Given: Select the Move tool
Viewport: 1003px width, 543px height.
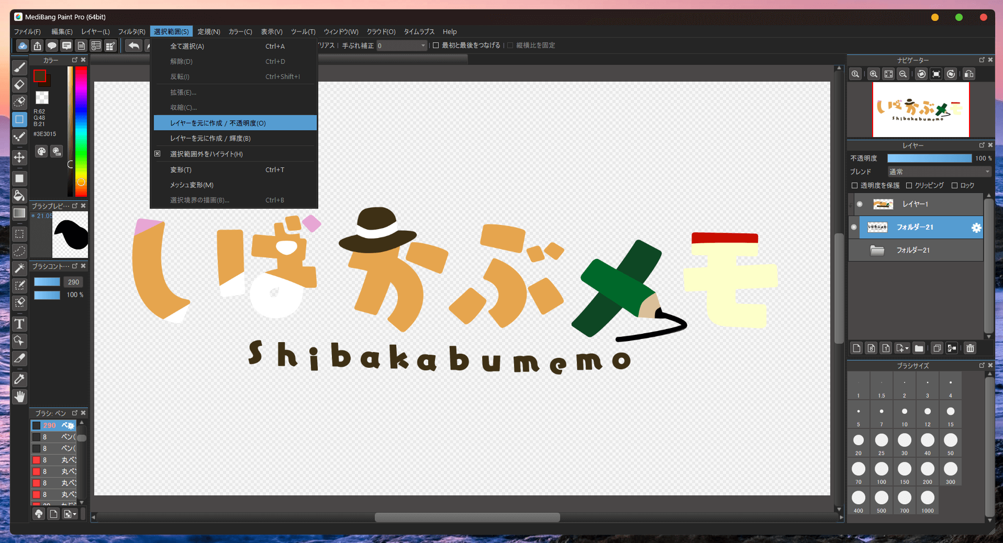Looking at the screenshot, I should click(x=19, y=157).
